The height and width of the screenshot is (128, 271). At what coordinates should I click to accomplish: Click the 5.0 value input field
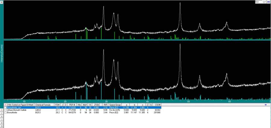click(x=259, y=2)
